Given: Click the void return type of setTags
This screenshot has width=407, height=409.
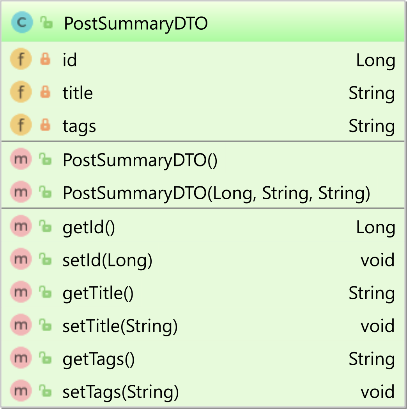Looking at the screenshot, I should point(378,391).
